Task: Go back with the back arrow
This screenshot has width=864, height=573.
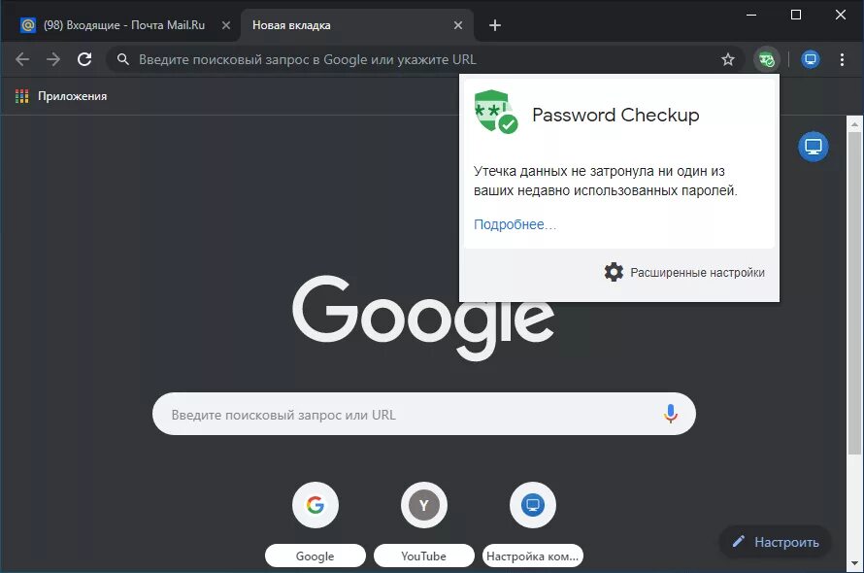Action: pyautogui.click(x=22, y=59)
